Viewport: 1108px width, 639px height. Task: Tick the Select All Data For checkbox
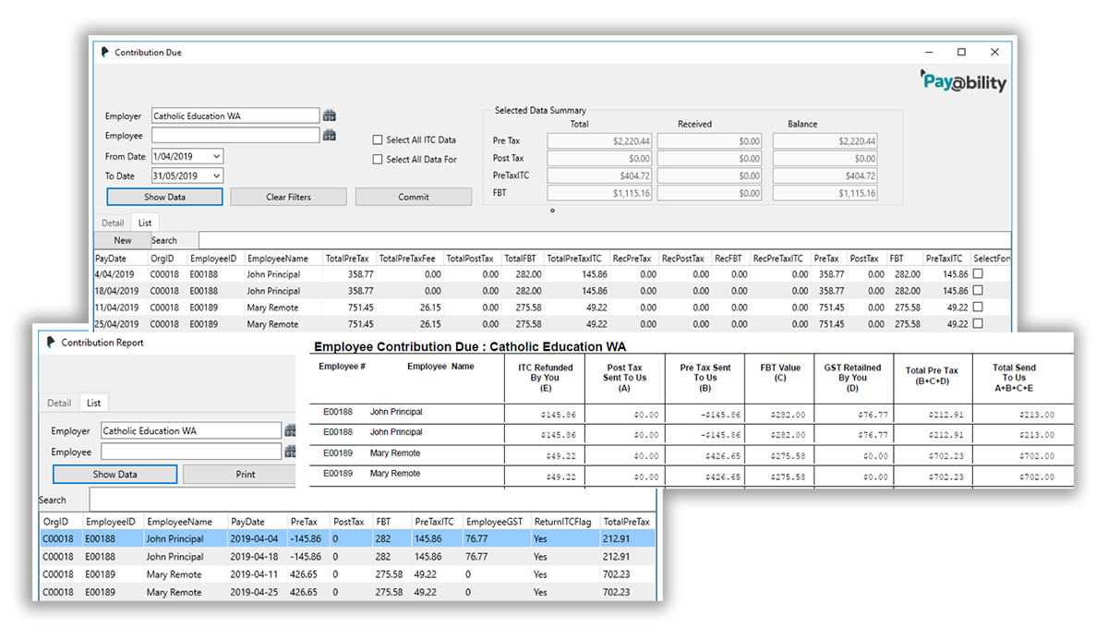click(377, 160)
